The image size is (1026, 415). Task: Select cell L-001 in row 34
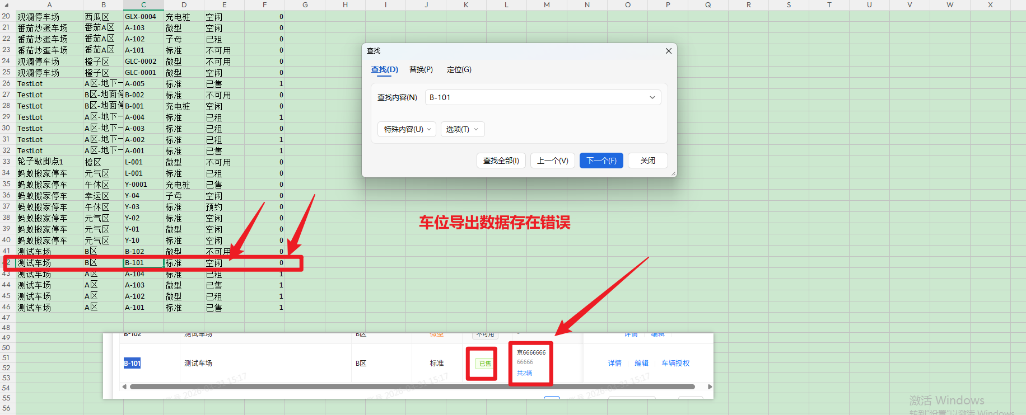point(143,173)
